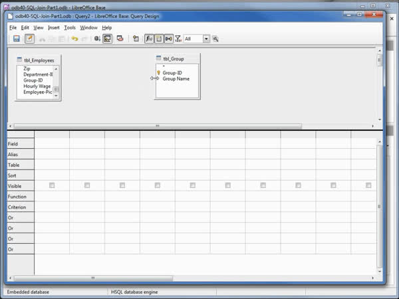Toggle the Functions row icon
399x299 pixels.
149,39
